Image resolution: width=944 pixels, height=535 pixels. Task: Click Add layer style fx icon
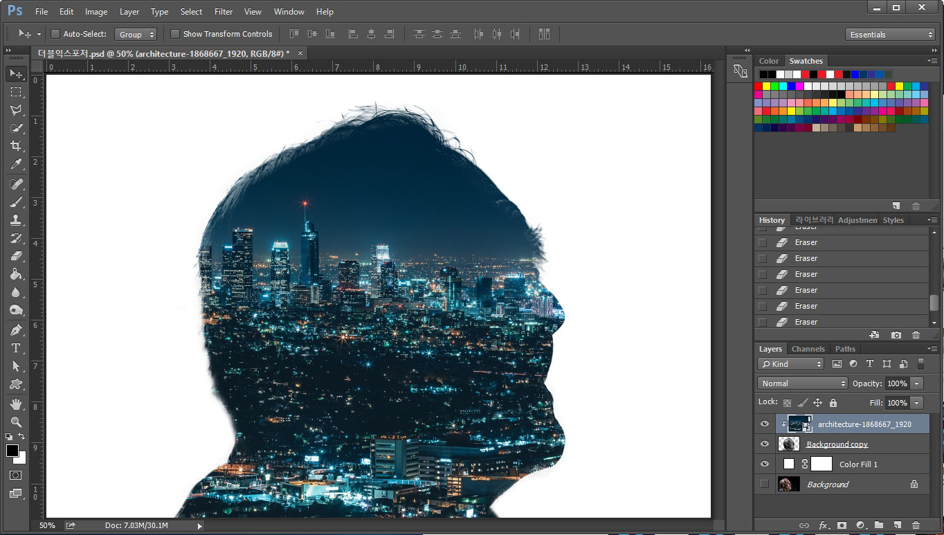824,525
